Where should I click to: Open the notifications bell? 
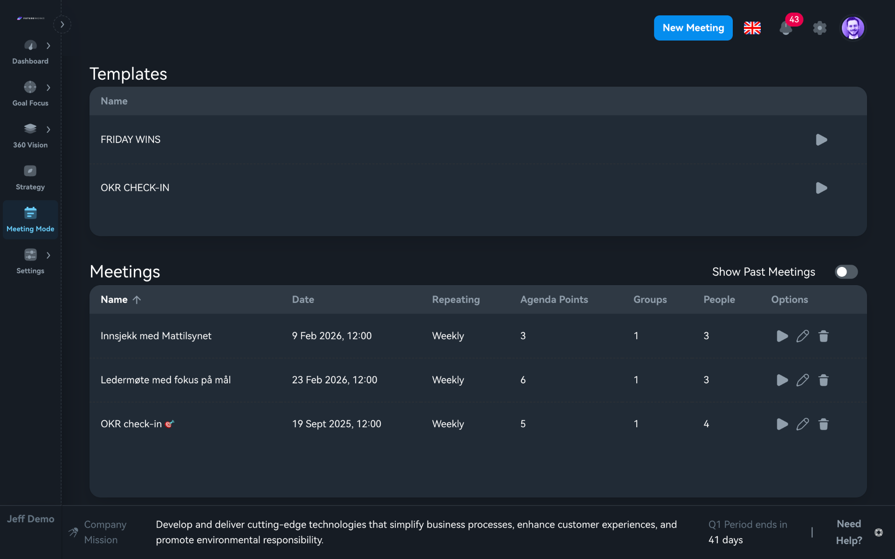[786, 28]
